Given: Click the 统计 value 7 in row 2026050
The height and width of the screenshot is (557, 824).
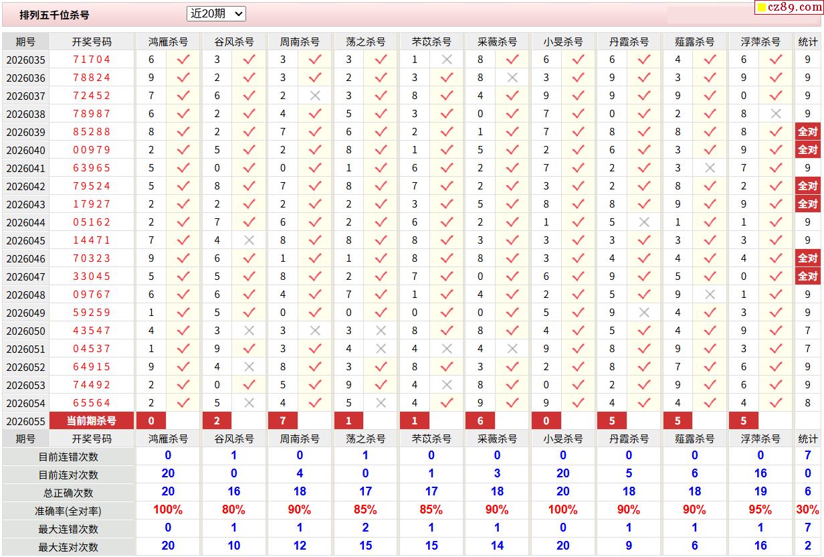Looking at the screenshot, I should coord(808,331).
